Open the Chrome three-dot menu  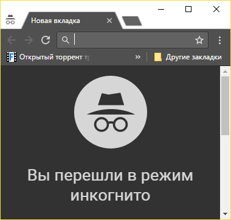click(x=219, y=40)
